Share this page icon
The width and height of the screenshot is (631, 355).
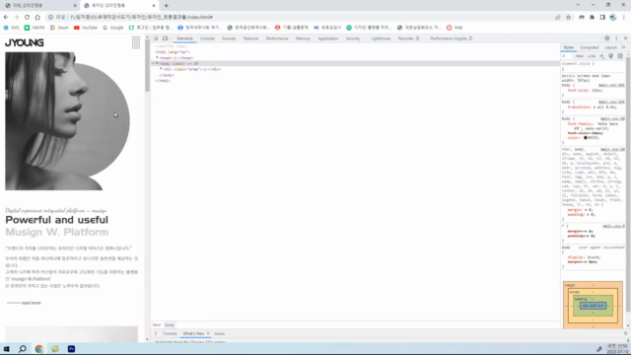click(558, 18)
